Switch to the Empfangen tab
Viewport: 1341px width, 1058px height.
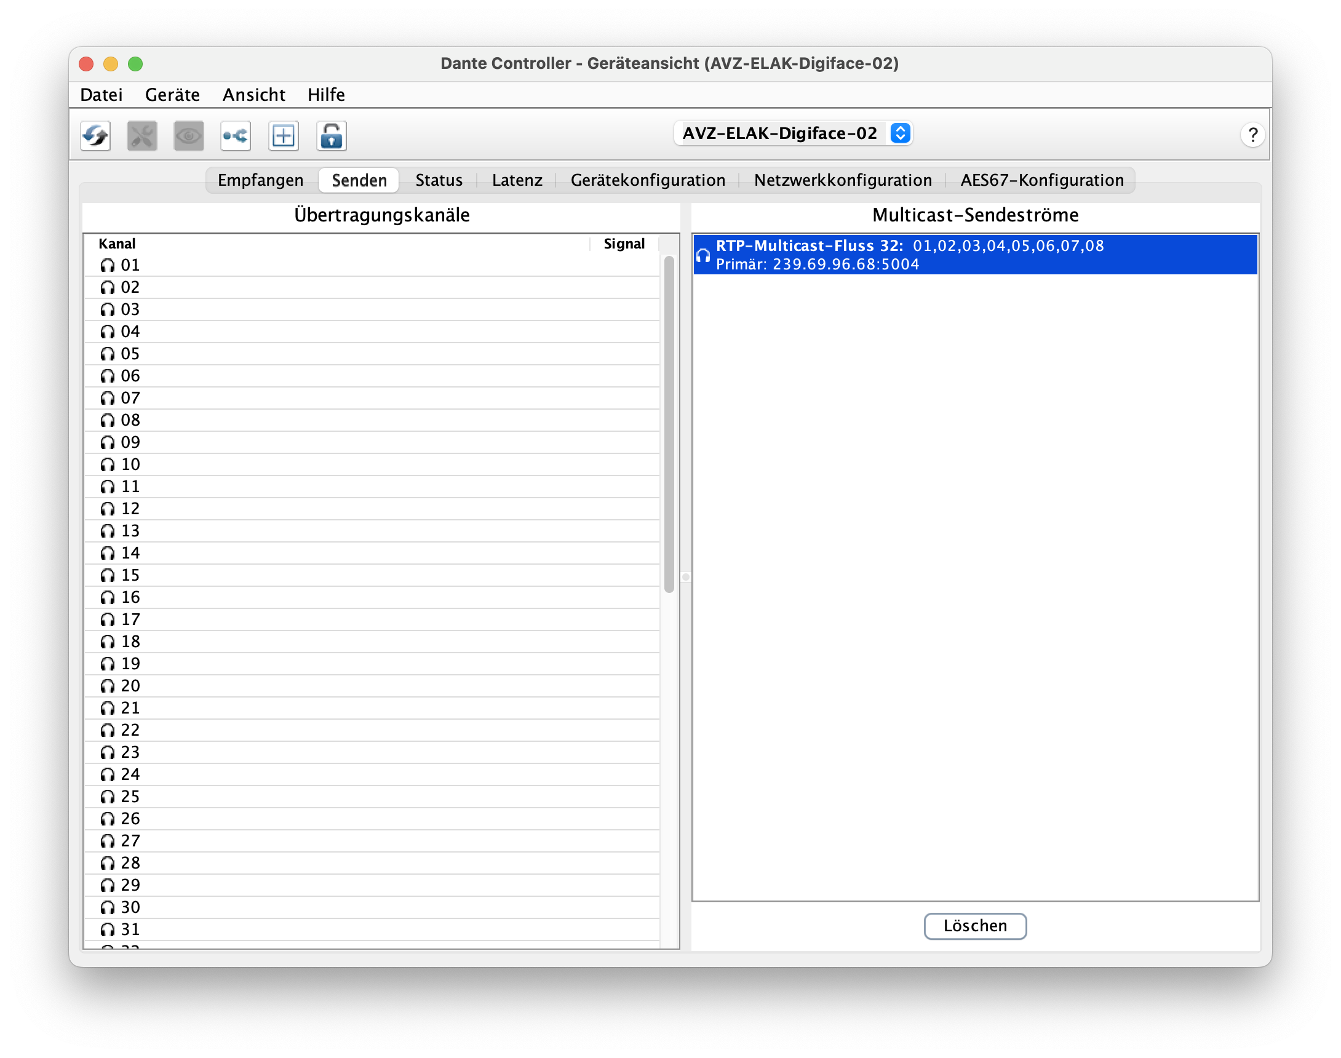[x=260, y=180]
